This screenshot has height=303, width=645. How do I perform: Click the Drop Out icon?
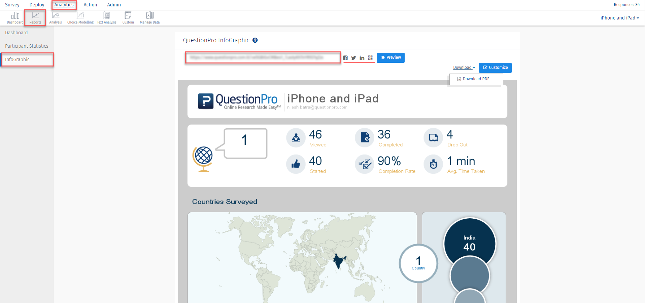[x=433, y=138]
